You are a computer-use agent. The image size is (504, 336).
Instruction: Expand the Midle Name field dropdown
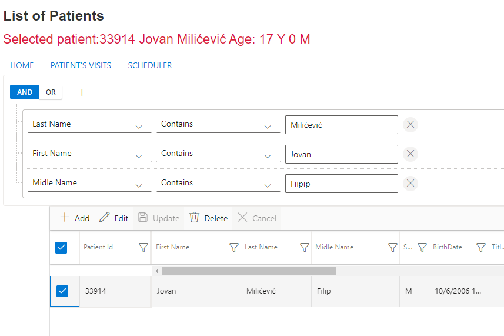click(139, 185)
